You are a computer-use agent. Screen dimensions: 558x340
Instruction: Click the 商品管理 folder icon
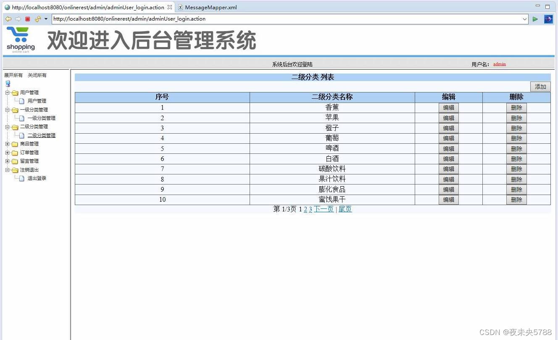15,144
